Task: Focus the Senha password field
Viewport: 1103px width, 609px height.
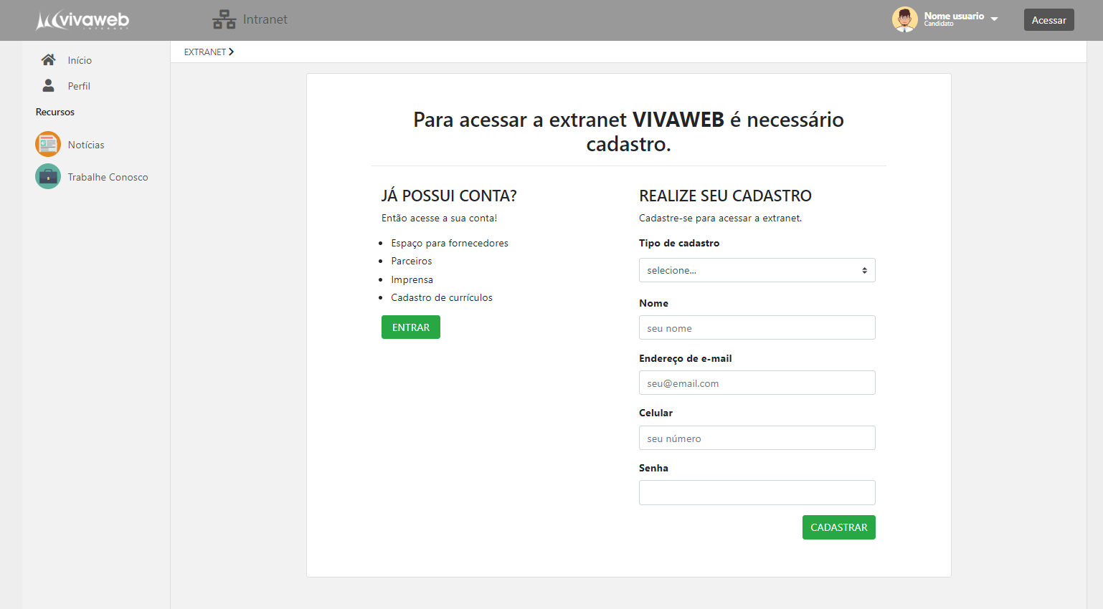Action: pos(757,492)
